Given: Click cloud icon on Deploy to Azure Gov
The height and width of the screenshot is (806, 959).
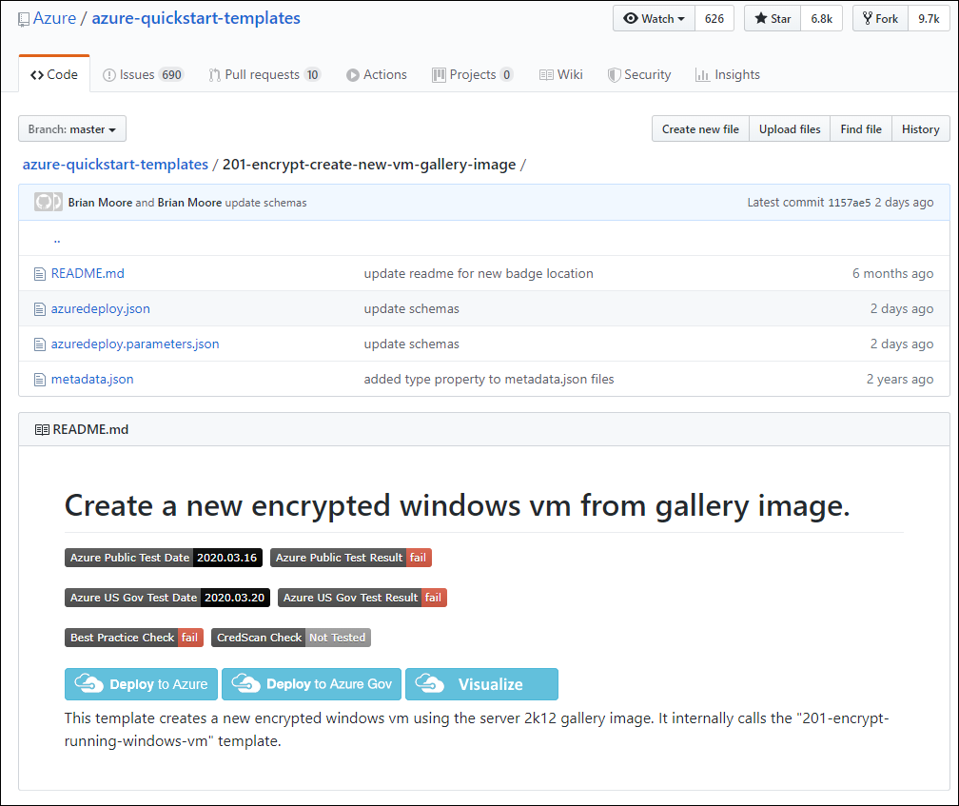Looking at the screenshot, I should click(245, 683).
